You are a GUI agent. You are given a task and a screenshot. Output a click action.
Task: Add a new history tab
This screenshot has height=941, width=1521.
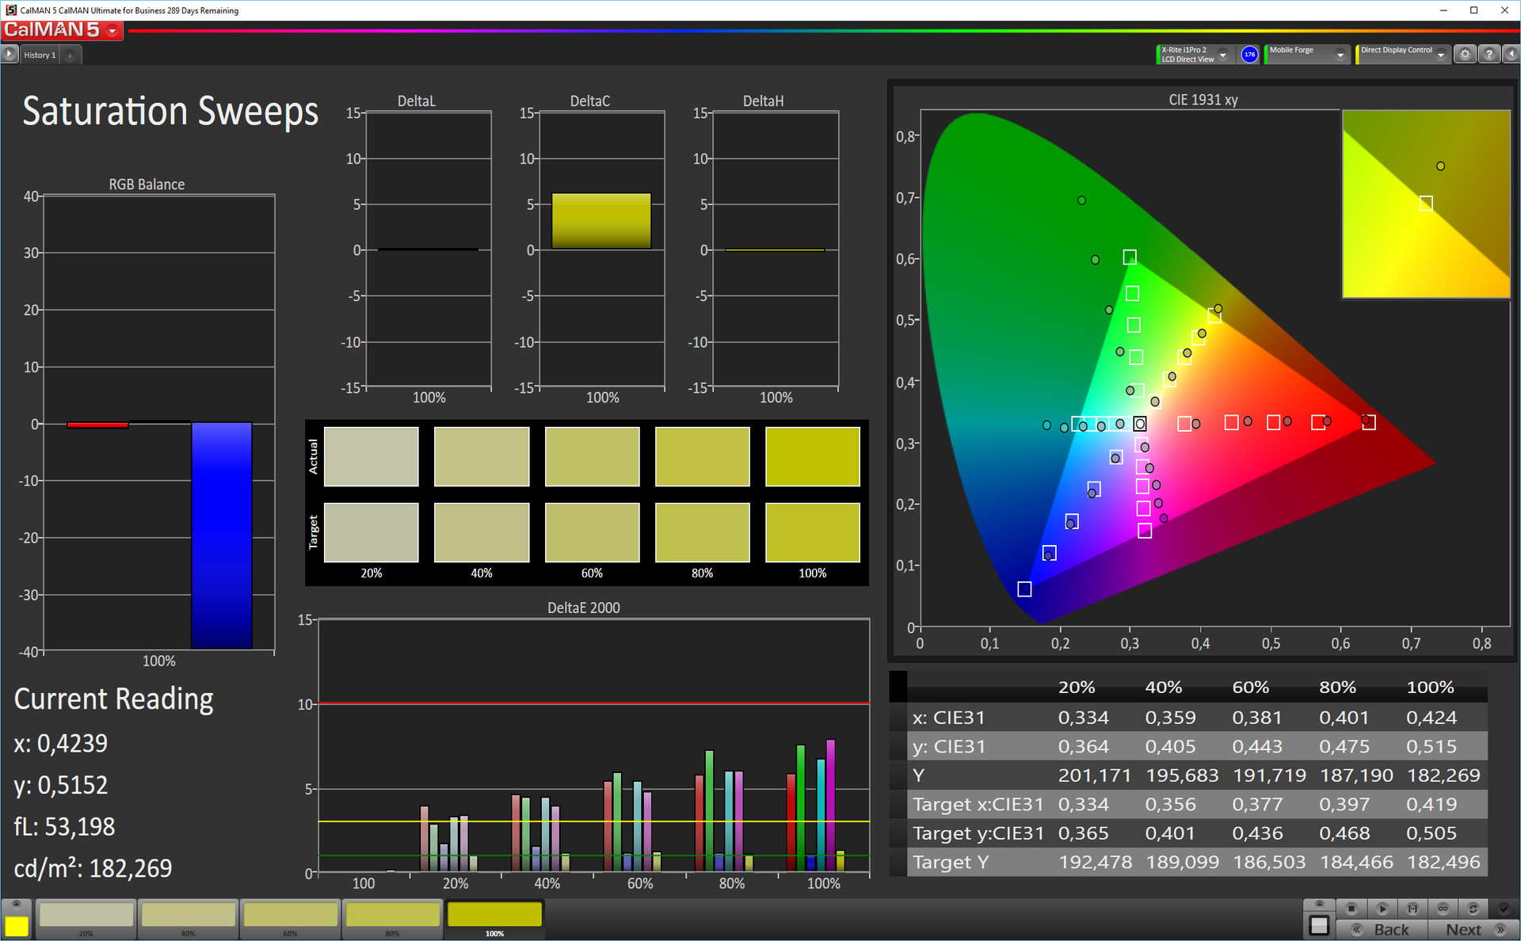tap(71, 55)
